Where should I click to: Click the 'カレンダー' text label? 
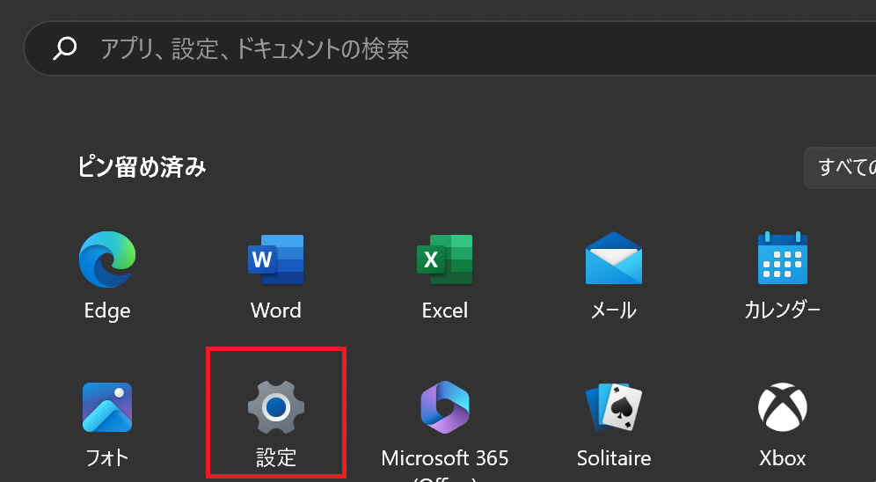click(782, 310)
